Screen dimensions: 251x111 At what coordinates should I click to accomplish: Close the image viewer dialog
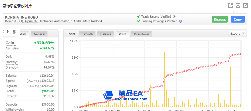pos(245,6)
